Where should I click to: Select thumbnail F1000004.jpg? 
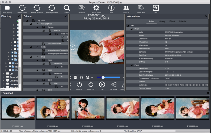tap(123, 108)
